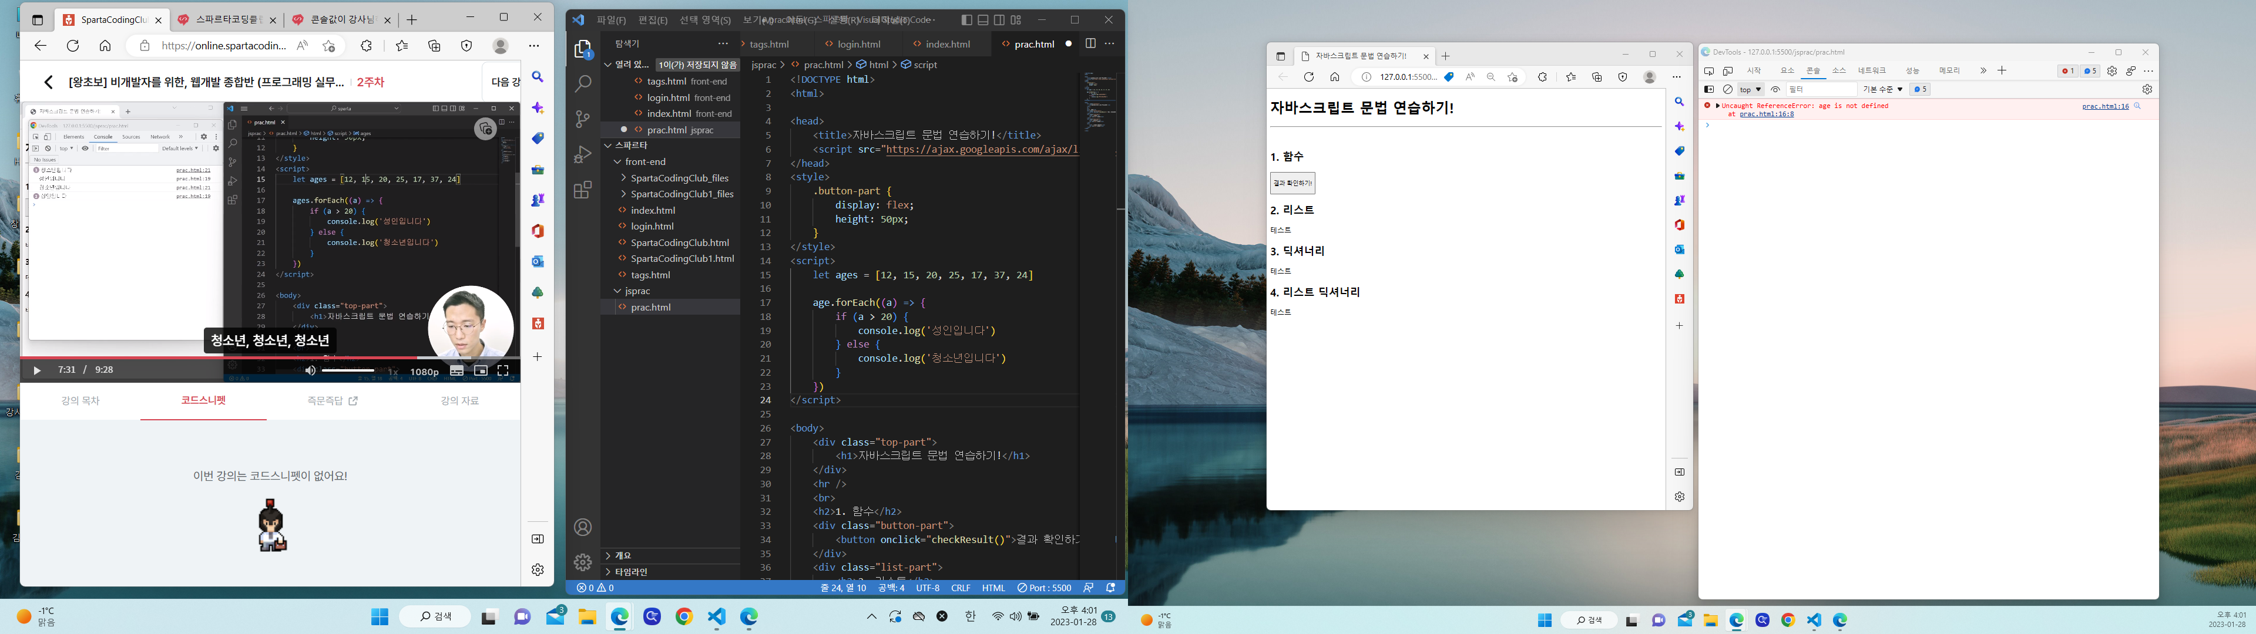Image resolution: width=2256 pixels, height=634 pixels.
Task: Split the VS Code editor to the right
Action: [x=1090, y=44]
